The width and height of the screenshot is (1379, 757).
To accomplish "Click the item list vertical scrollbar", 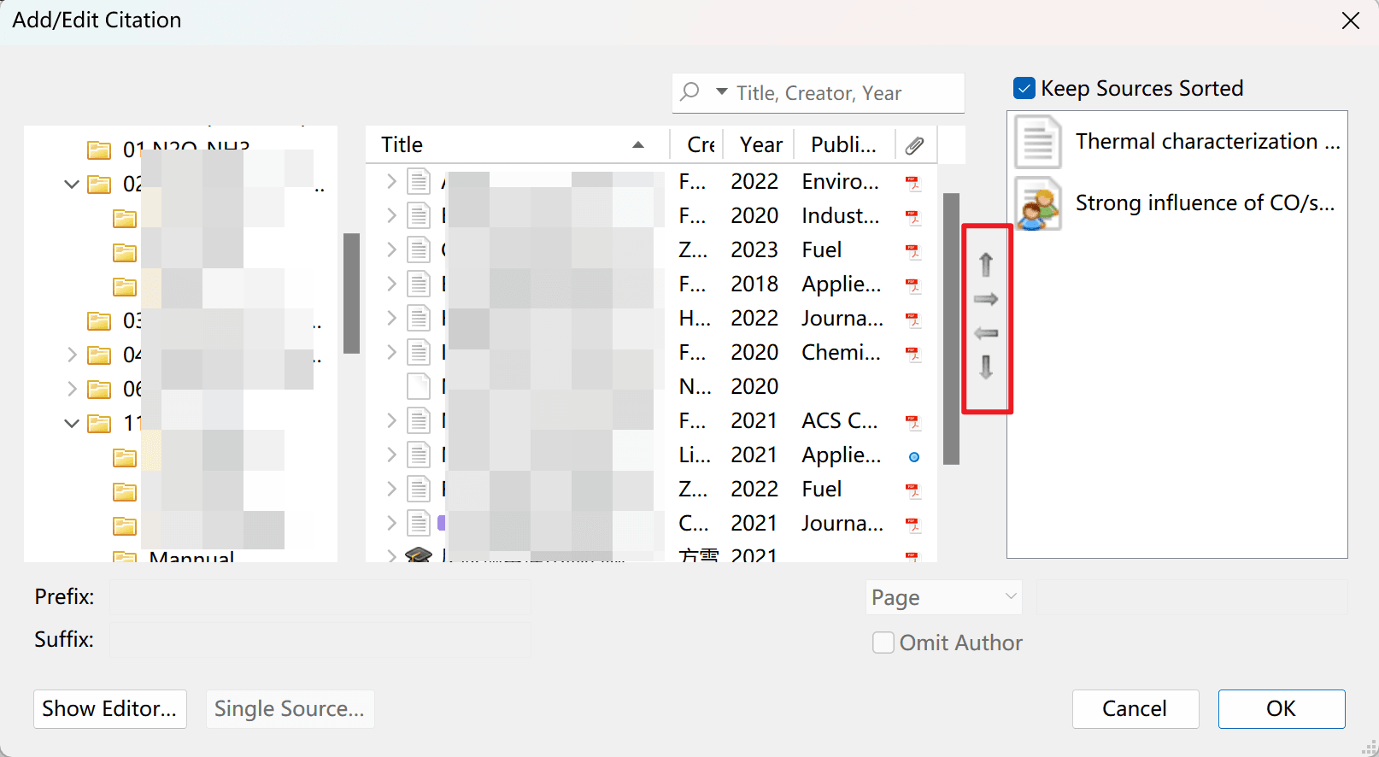I will pos(951,329).
